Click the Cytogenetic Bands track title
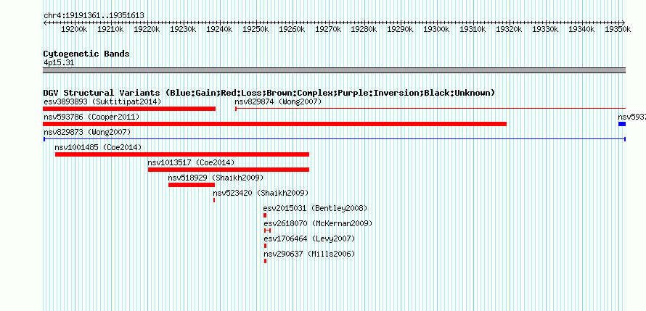 [86, 54]
